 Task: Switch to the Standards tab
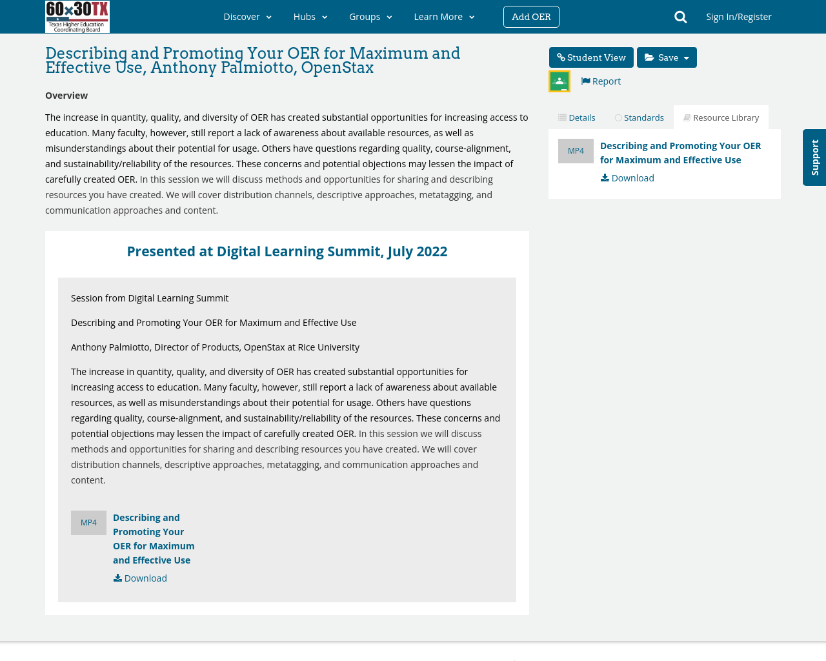(639, 116)
